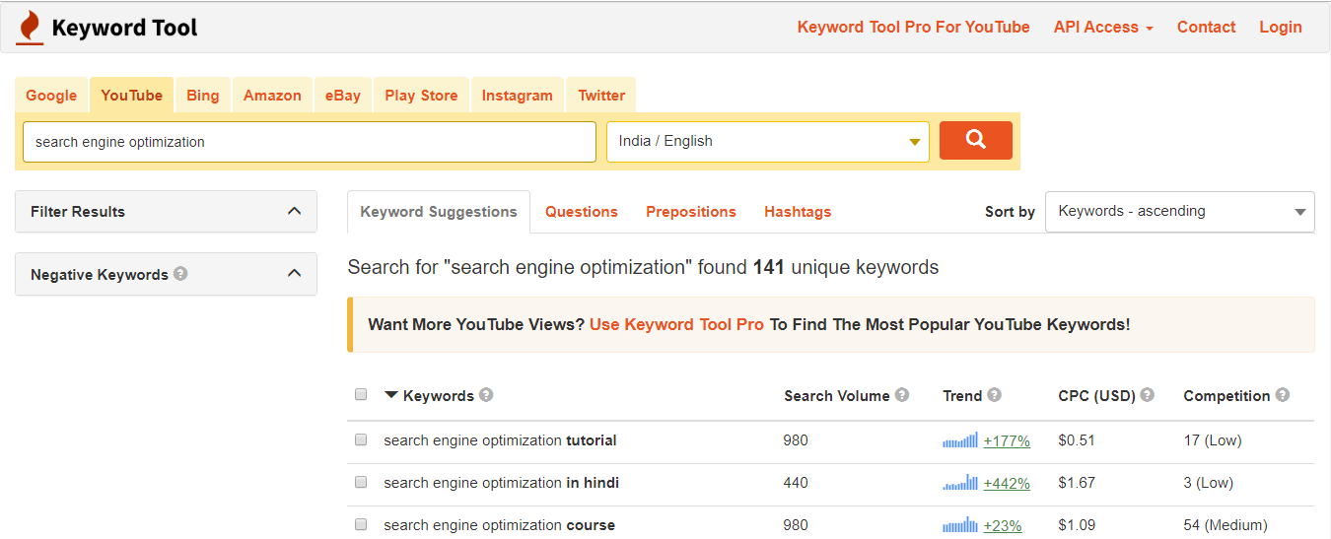Click the CPC (USD) help icon

(x=1147, y=395)
